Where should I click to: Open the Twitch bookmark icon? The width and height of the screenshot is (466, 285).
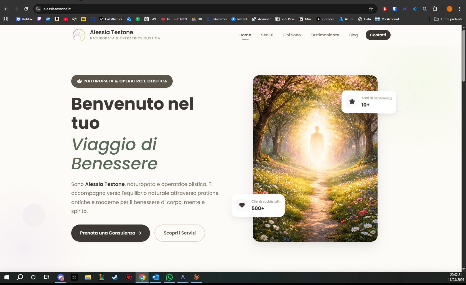click(x=39, y=19)
